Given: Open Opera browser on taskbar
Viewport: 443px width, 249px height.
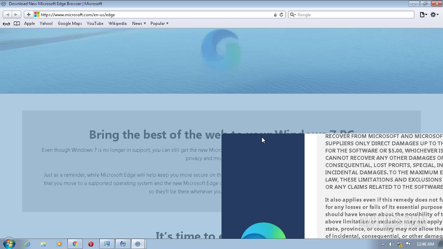Looking at the screenshot, I should click(x=91, y=244).
